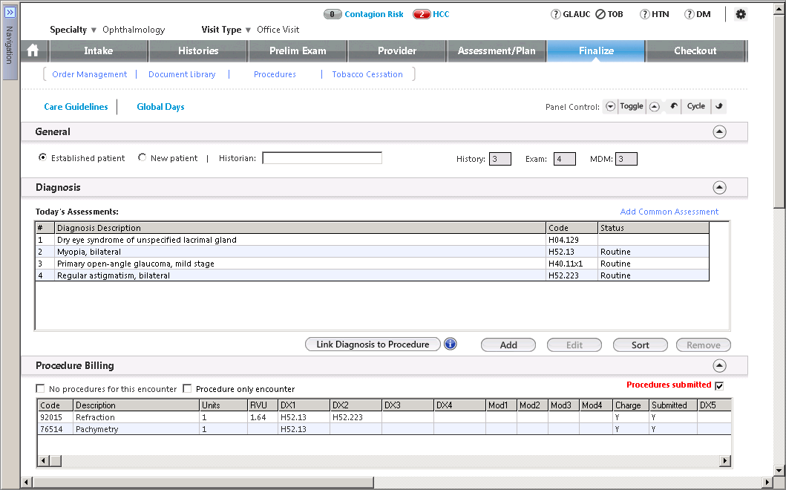Switch to the Checkout tab
Viewport: 786px width, 490px height.
click(695, 50)
